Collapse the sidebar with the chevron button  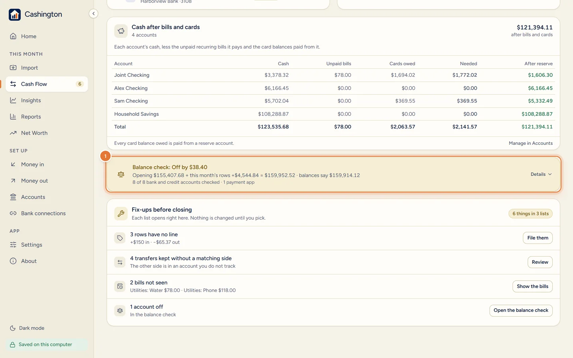tap(94, 14)
